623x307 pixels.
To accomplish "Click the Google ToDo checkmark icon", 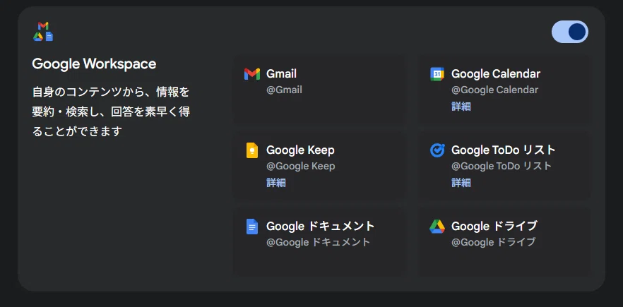I will [437, 150].
